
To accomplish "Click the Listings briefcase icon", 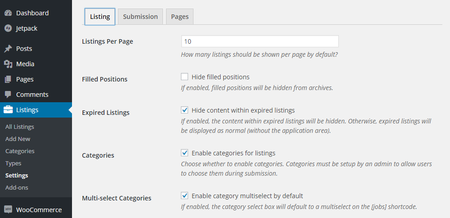I will (8, 110).
